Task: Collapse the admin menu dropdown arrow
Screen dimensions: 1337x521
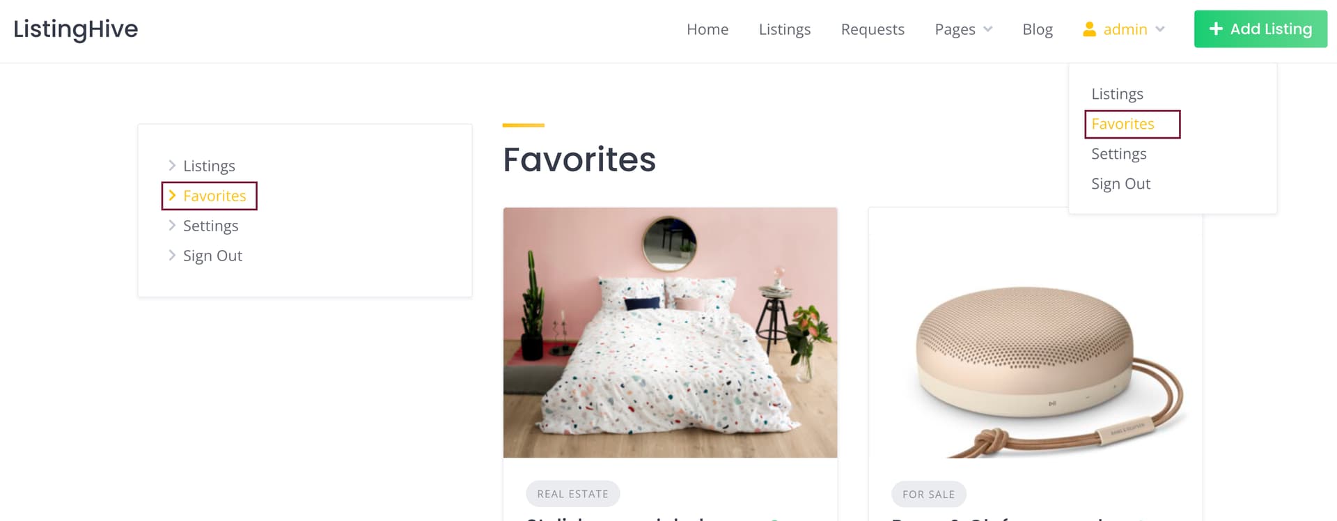Action: [x=1159, y=29]
